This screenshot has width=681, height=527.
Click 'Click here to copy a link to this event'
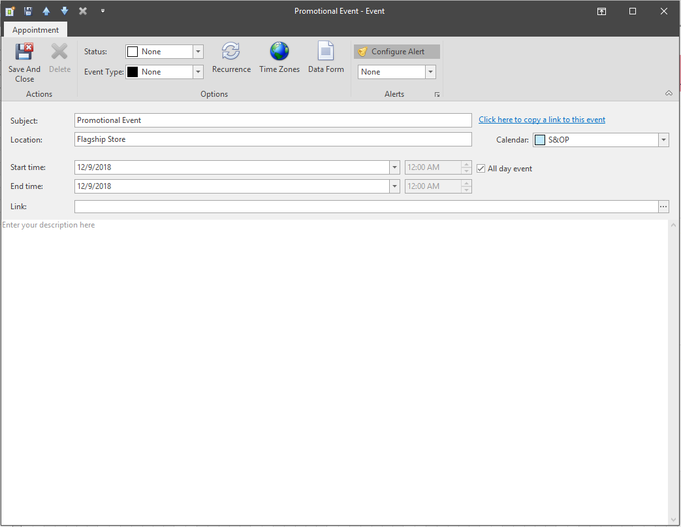pos(541,120)
